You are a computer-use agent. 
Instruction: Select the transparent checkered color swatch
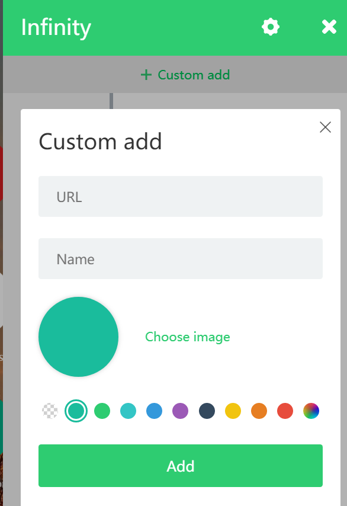pos(50,411)
